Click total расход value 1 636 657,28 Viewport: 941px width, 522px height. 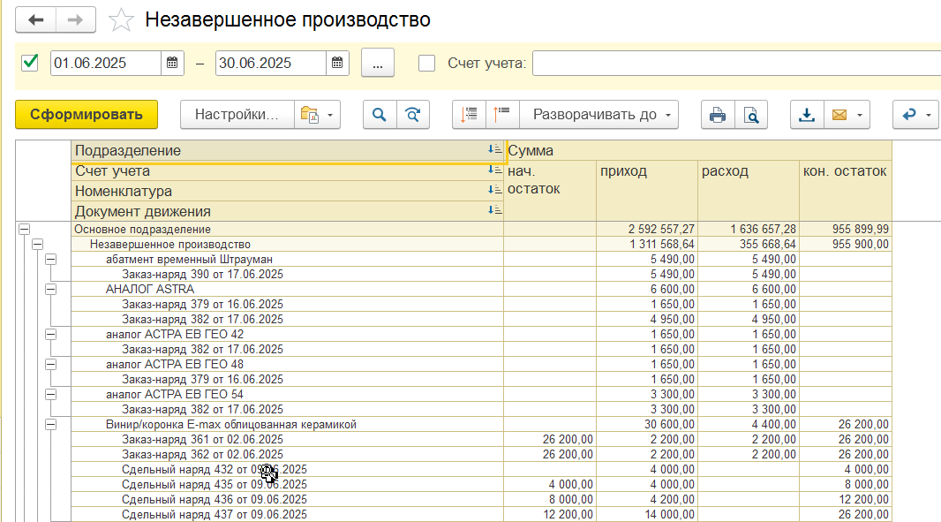(x=763, y=230)
